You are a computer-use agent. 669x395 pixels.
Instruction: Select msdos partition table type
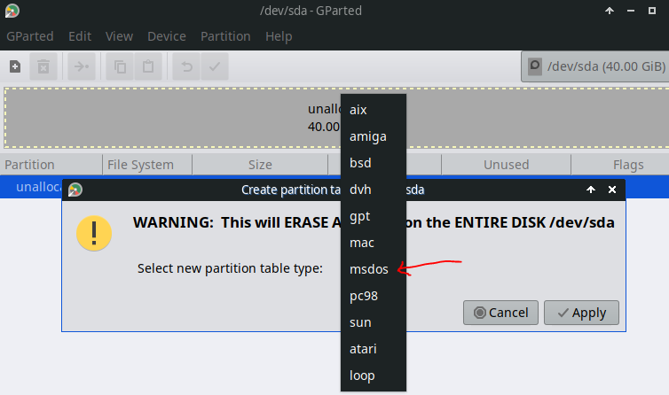click(374, 269)
